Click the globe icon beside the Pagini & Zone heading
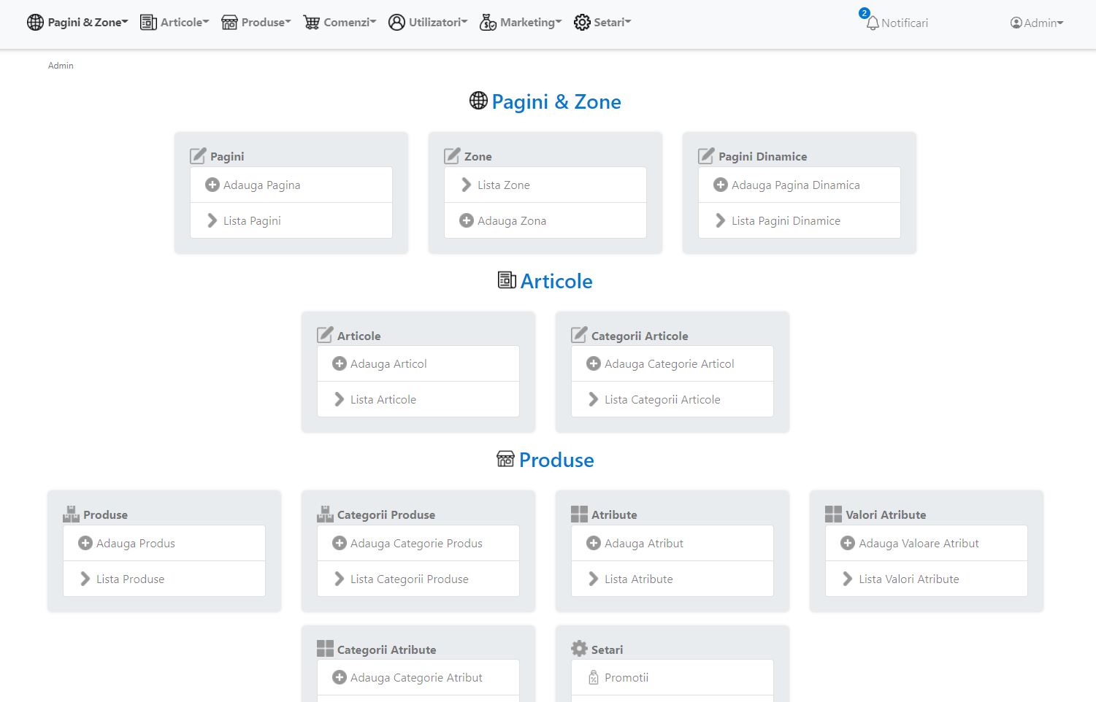The height and width of the screenshot is (702, 1096). tap(478, 101)
